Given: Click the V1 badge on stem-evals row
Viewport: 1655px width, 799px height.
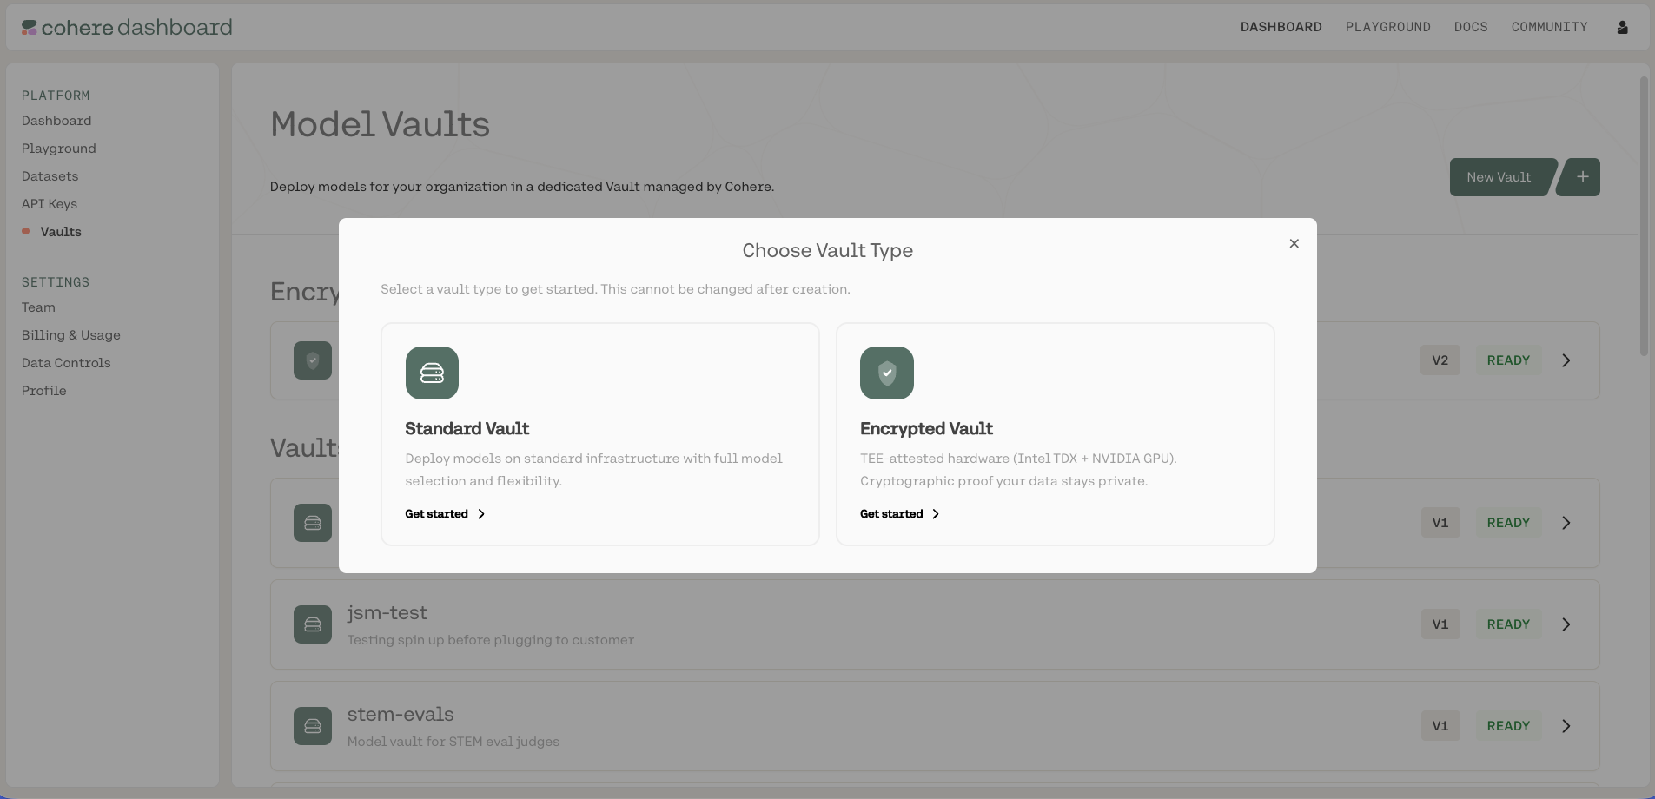Looking at the screenshot, I should [x=1440, y=726].
